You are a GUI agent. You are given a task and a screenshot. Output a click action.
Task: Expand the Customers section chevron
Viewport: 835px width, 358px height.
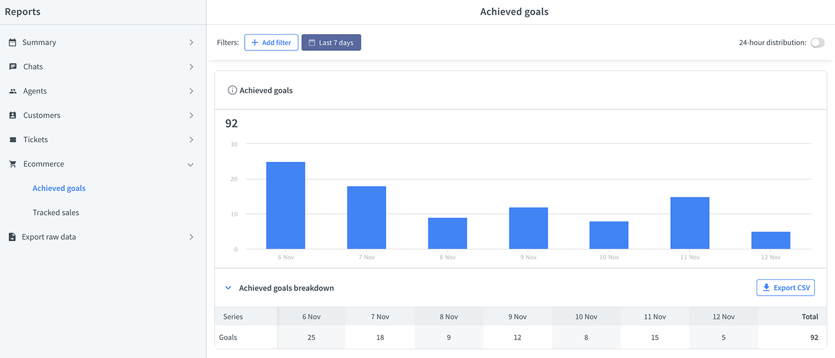(x=191, y=115)
